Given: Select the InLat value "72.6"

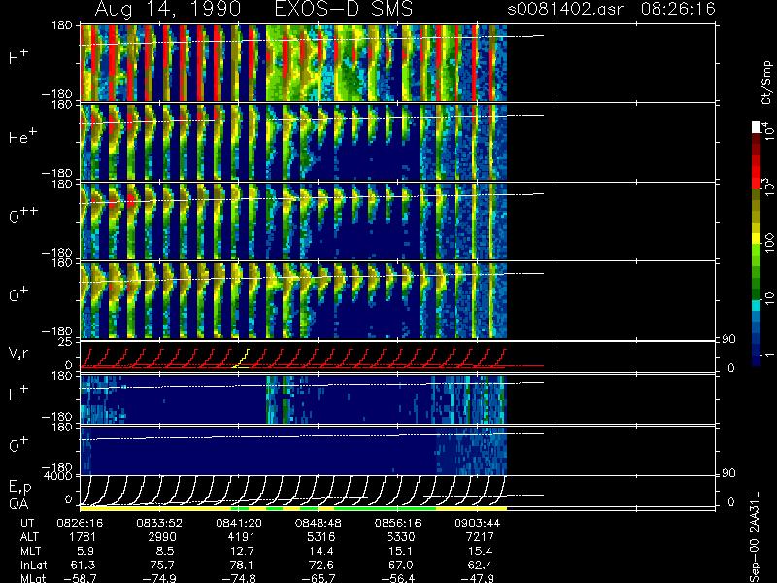Looking at the screenshot, I should (x=322, y=566).
